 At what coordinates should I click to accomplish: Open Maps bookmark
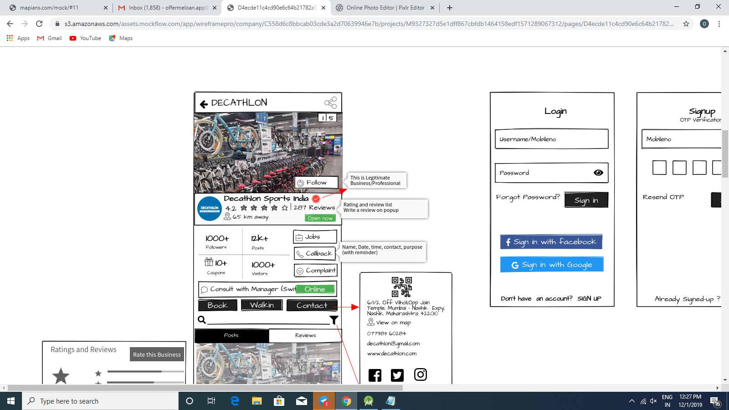click(x=121, y=38)
